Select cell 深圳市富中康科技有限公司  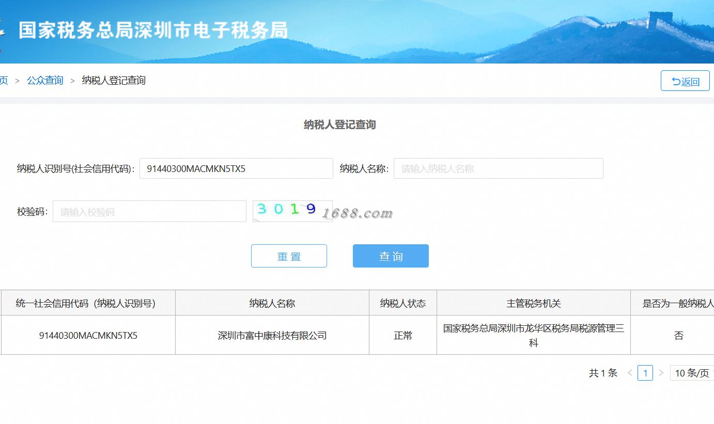pyautogui.click(x=272, y=335)
